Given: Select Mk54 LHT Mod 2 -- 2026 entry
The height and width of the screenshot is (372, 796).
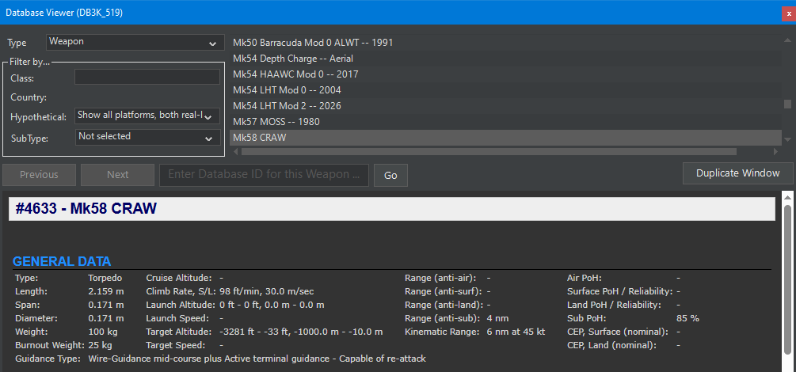Looking at the screenshot, I should pyautogui.click(x=505, y=106).
